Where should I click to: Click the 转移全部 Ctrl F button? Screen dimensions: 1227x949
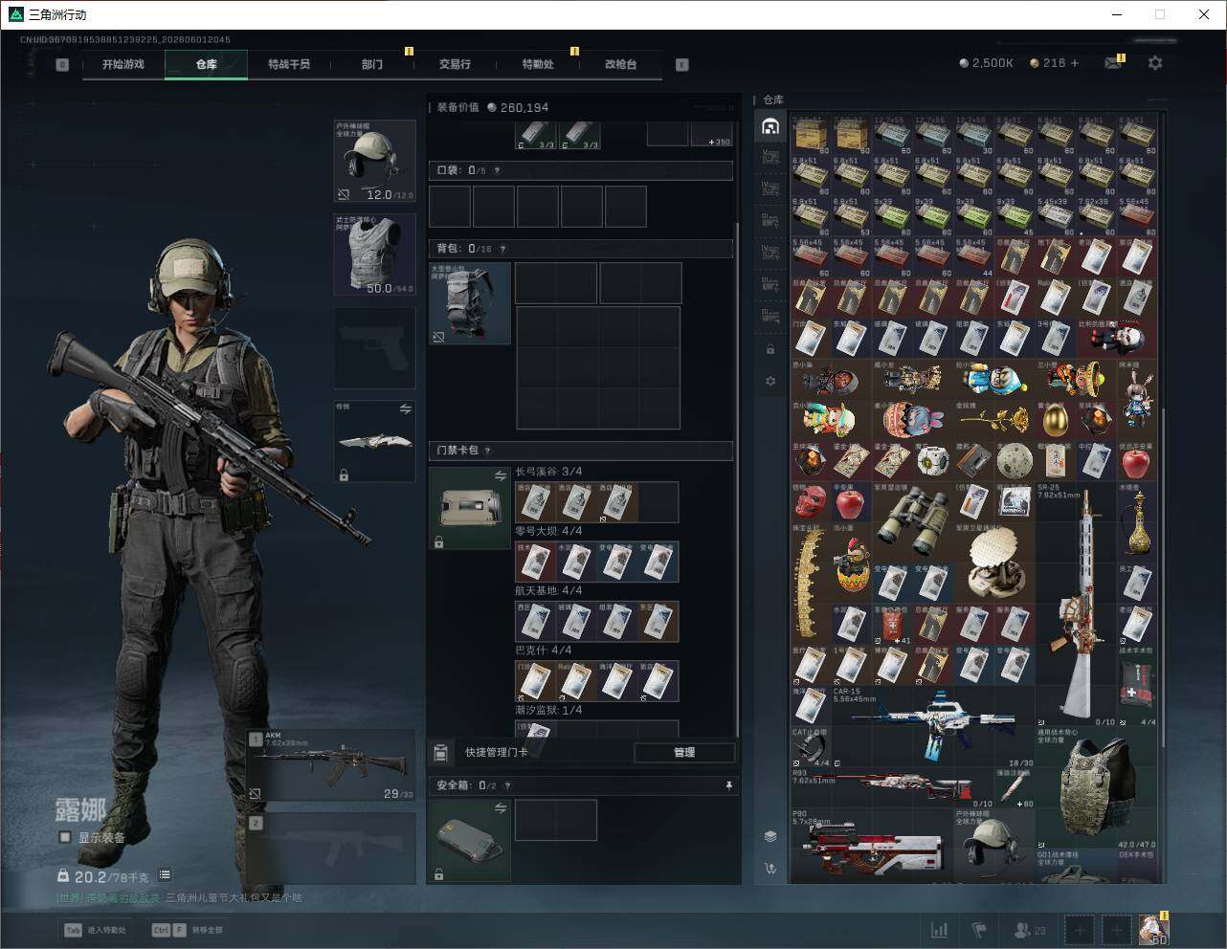pos(187,930)
